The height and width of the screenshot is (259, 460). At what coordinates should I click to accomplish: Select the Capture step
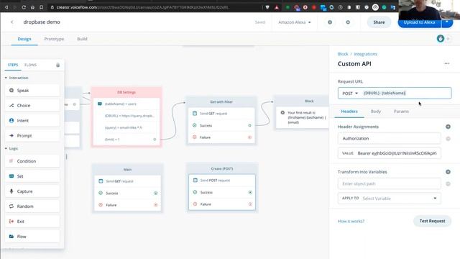click(32, 191)
